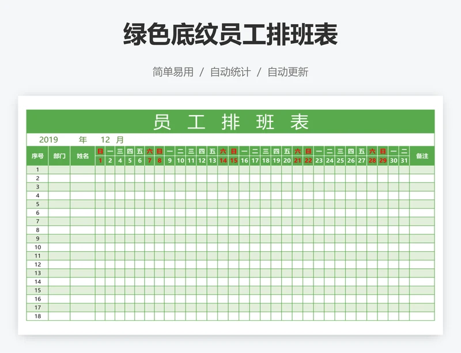Click date header 24
The width and height of the screenshot is (461, 353).
[x=330, y=161]
